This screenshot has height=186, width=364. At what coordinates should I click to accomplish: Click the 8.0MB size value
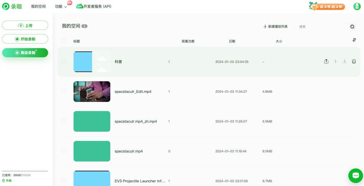267,151
